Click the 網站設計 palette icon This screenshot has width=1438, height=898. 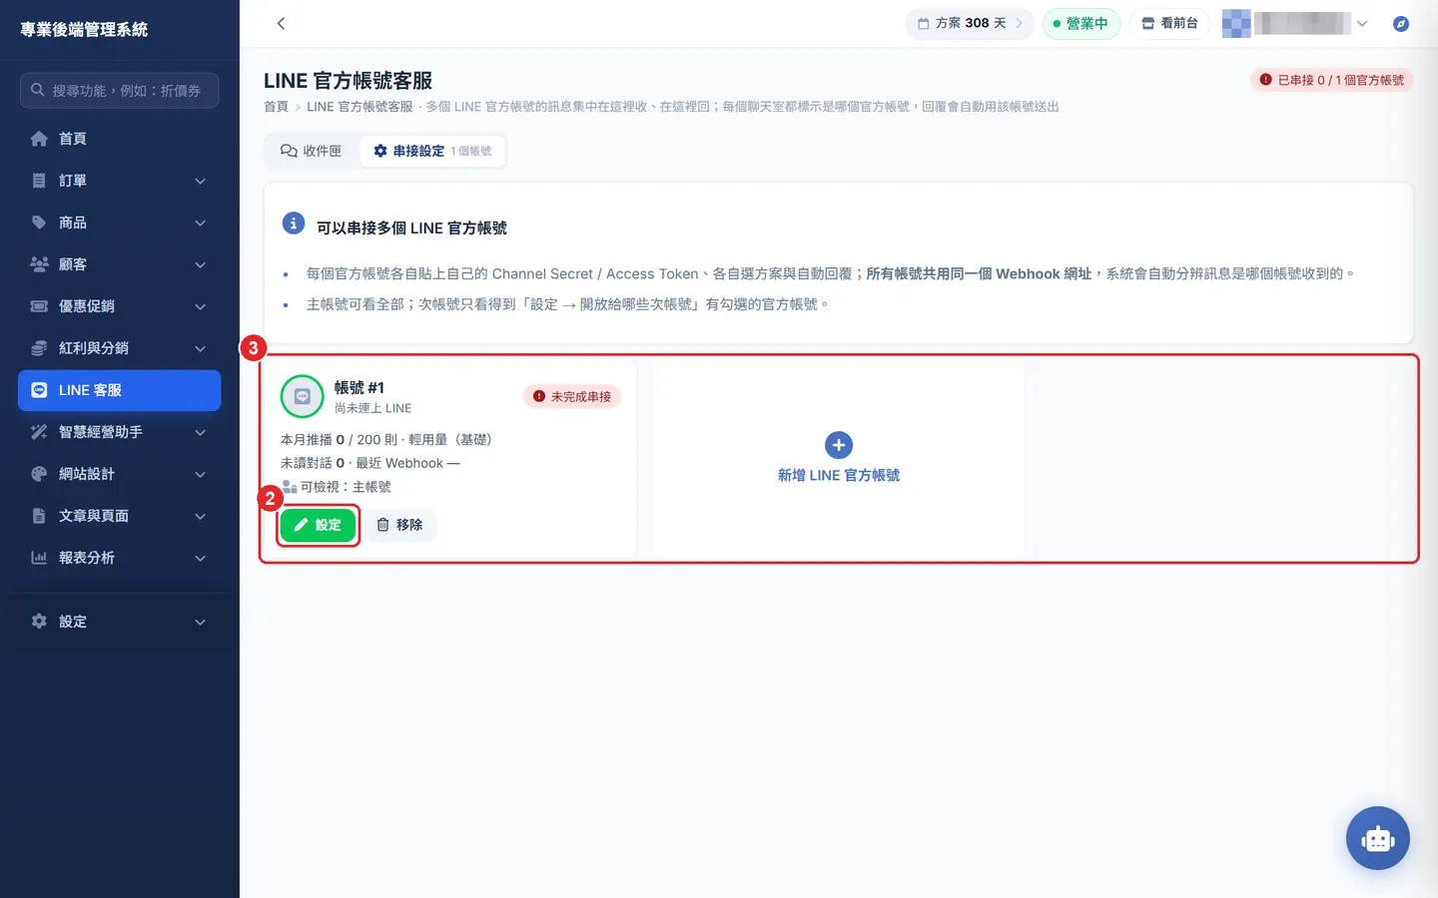point(39,474)
